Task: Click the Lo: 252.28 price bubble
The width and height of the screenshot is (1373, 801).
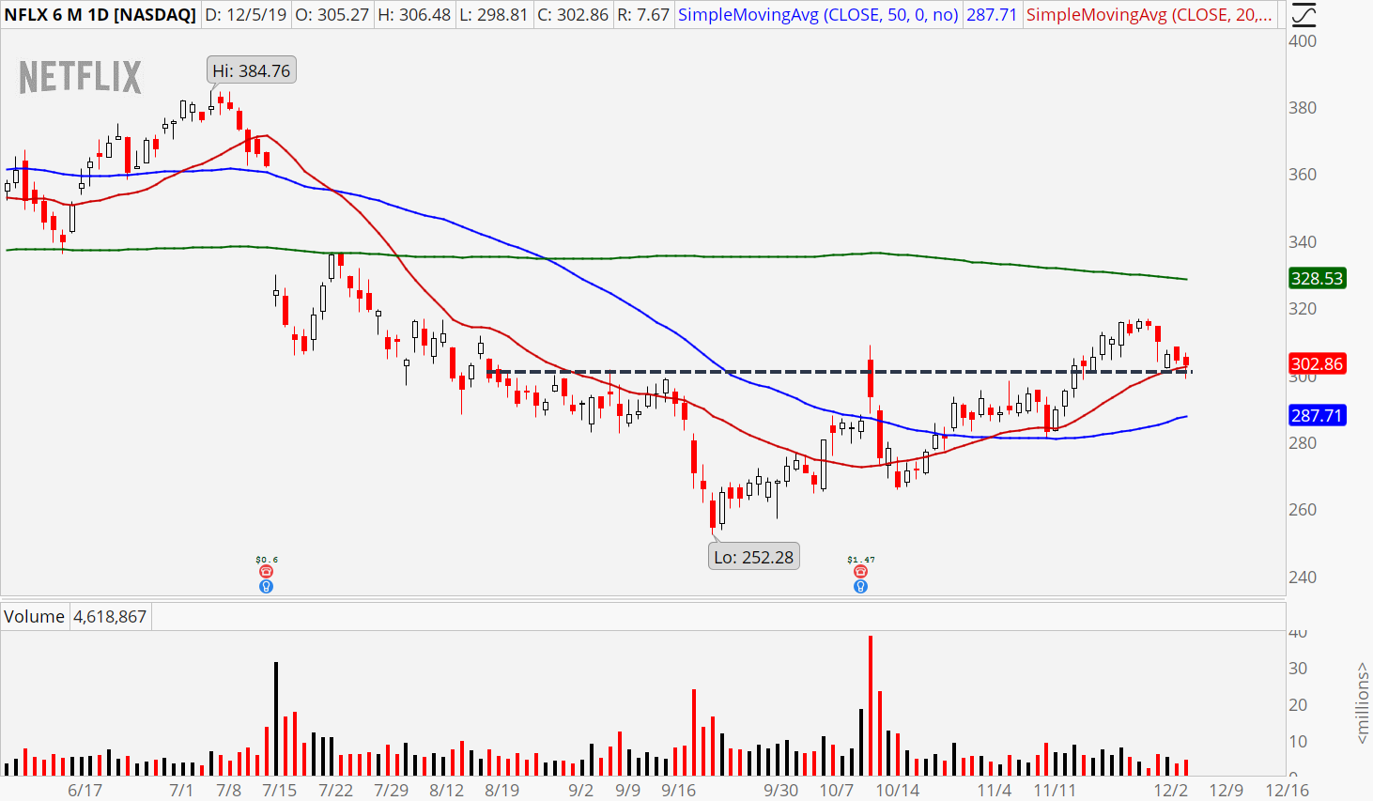Action: (x=753, y=557)
